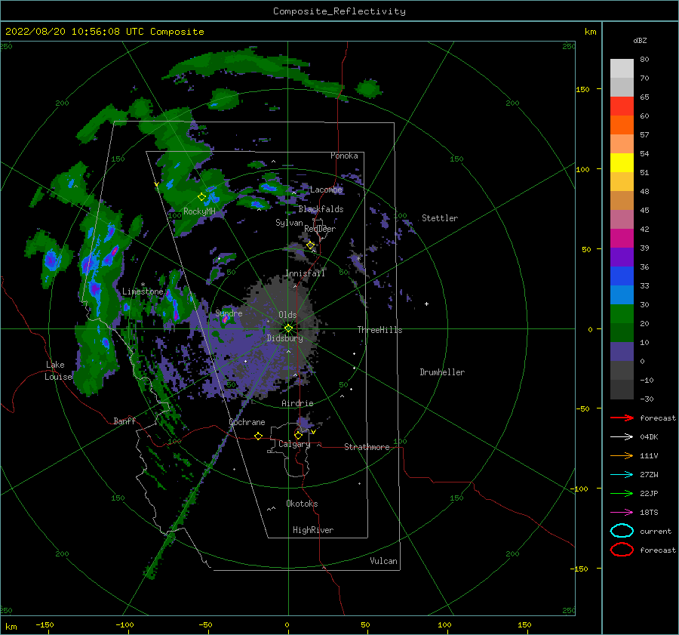Click the Cochrane city label
The width and height of the screenshot is (679, 635).
pyautogui.click(x=247, y=422)
